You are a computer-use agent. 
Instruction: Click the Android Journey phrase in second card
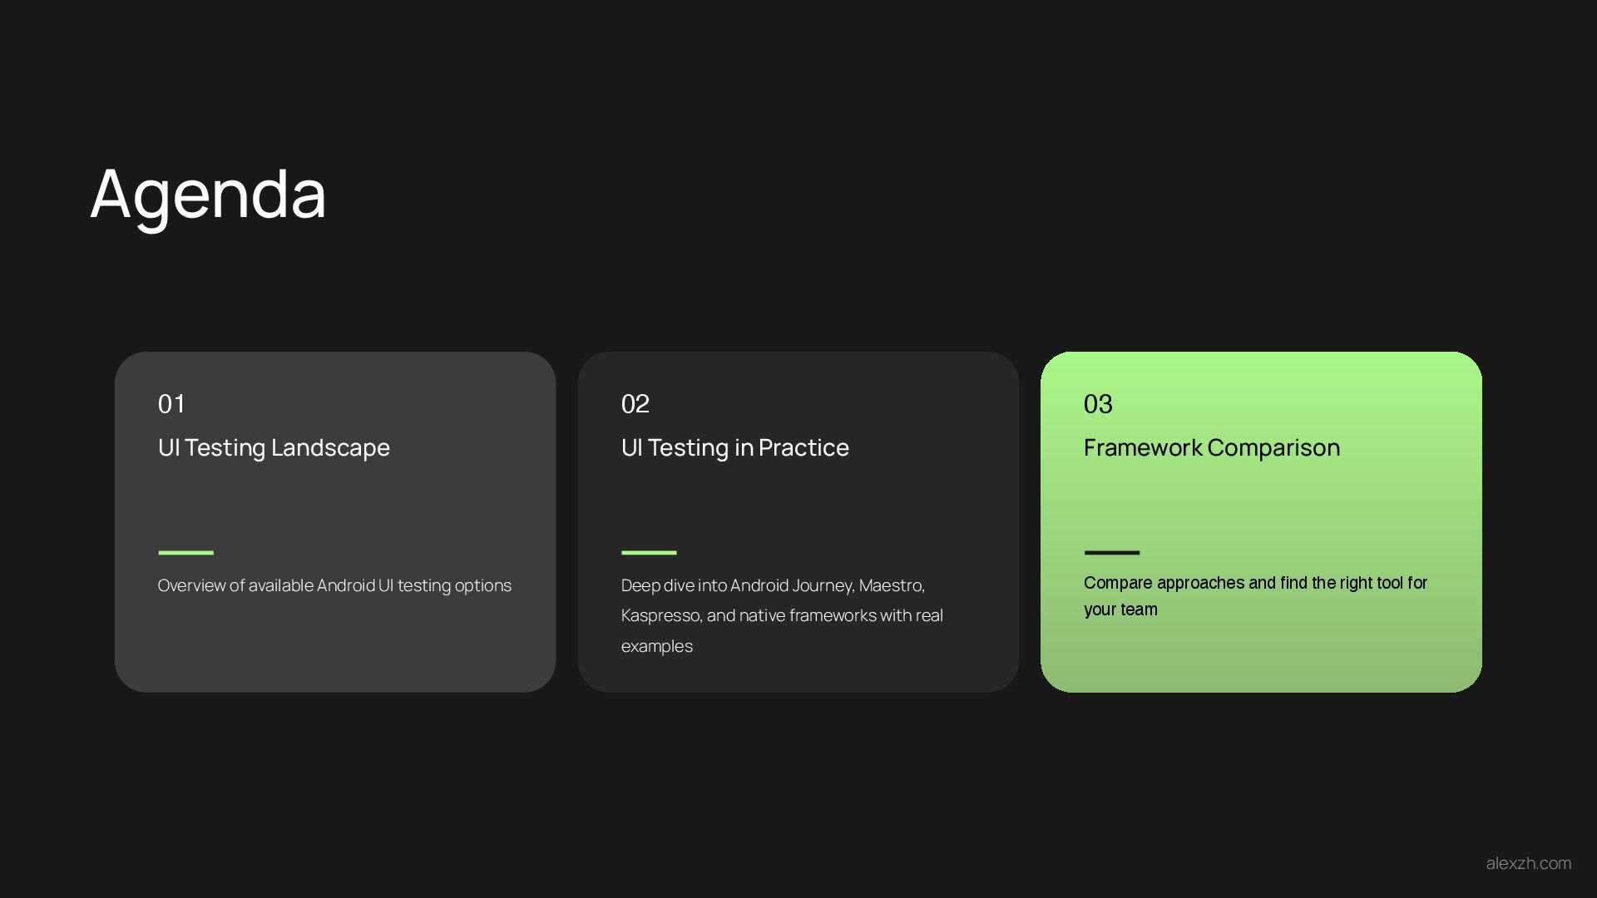pyautogui.click(x=792, y=585)
